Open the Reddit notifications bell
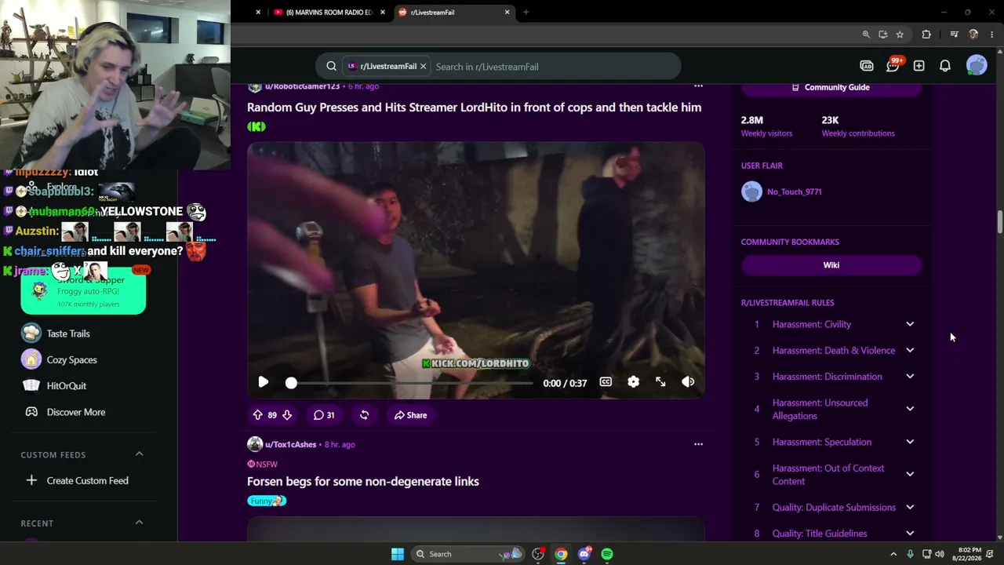The height and width of the screenshot is (565, 1004). pos(945,66)
